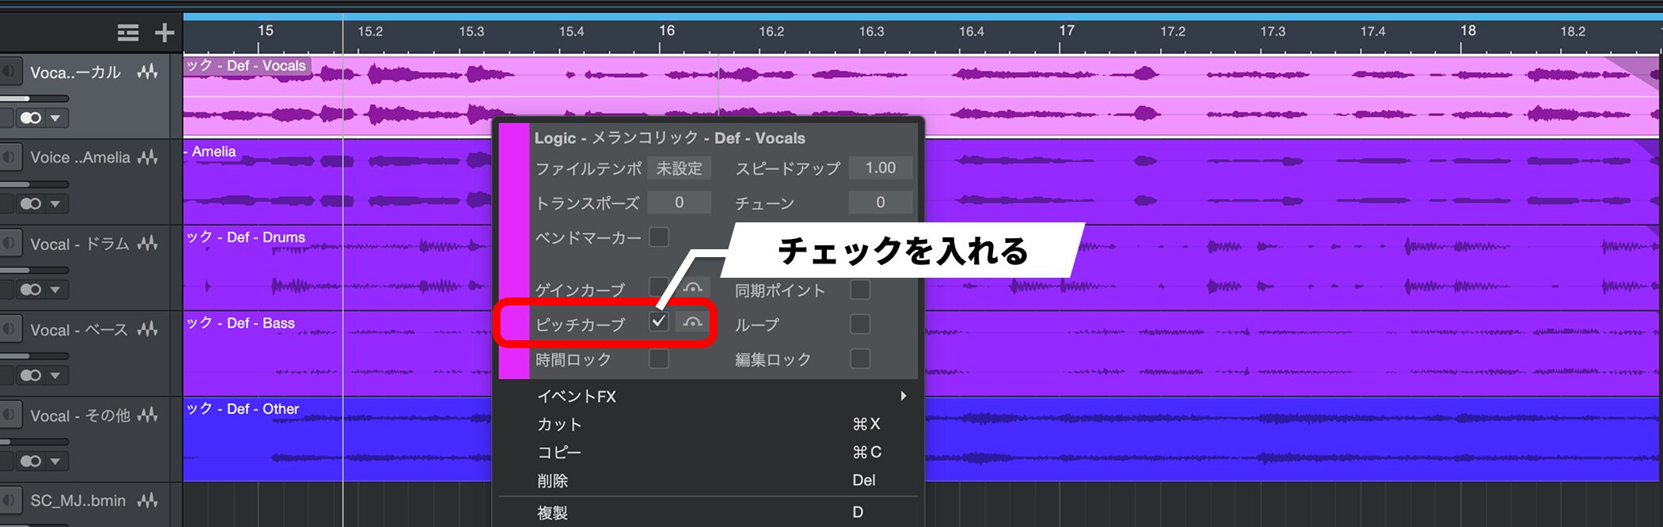
Task: Click monitor icon on Voca..ーカル track
Action: pos(9,72)
